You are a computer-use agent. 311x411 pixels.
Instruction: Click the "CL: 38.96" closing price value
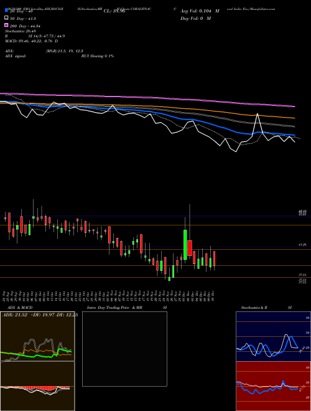114,11
